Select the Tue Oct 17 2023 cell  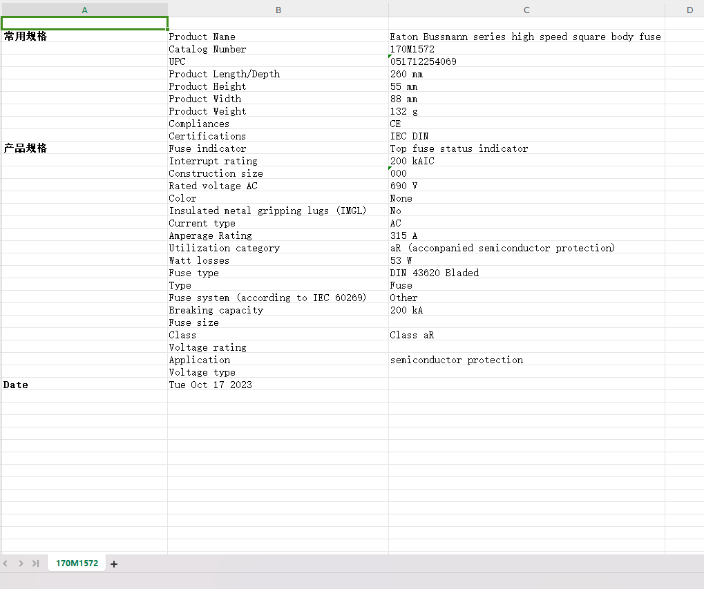[278, 385]
